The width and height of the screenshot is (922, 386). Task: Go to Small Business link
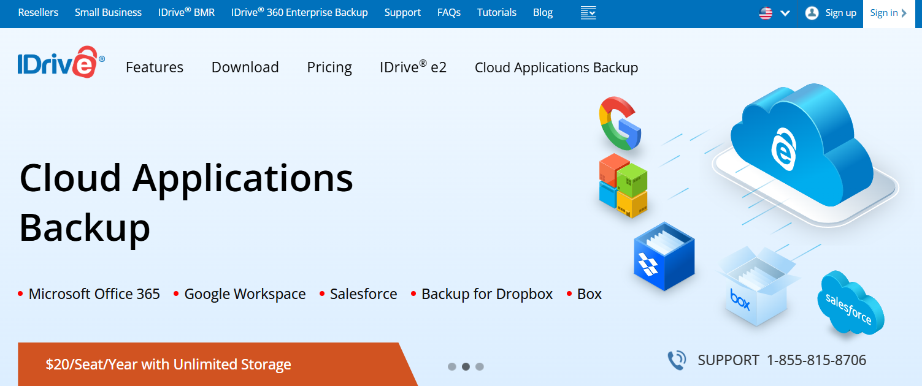tap(108, 12)
